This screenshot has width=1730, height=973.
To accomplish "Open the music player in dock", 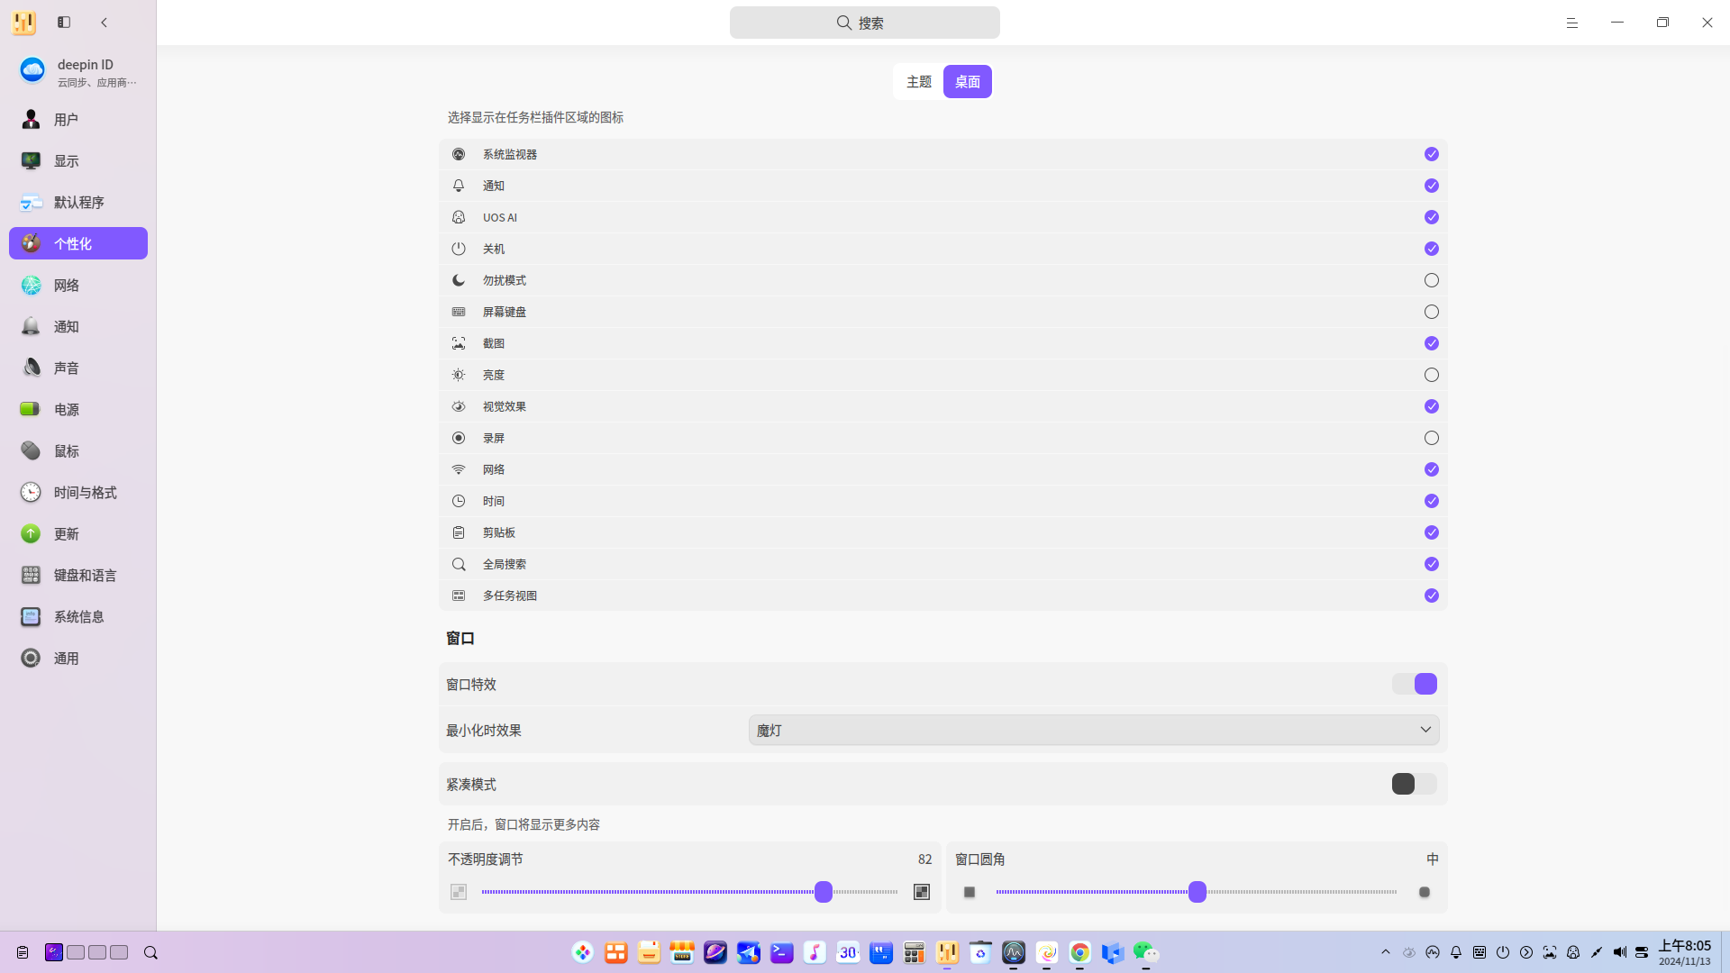I will tap(815, 952).
